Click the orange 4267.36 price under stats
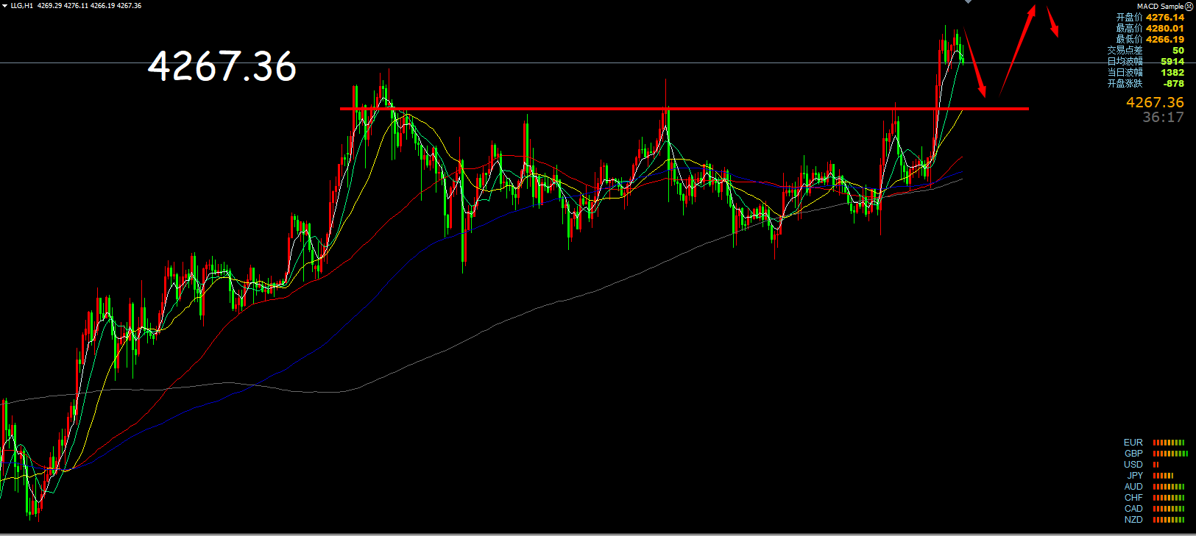Screen dimensions: 1196x536 [1155, 102]
